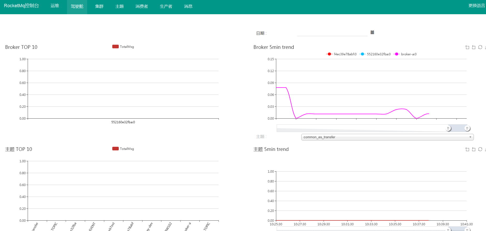The width and height of the screenshot is (486, 231).
Task: Click the area-zoom icon on Broker 5min trend
Action: click(x=467, y=47)
